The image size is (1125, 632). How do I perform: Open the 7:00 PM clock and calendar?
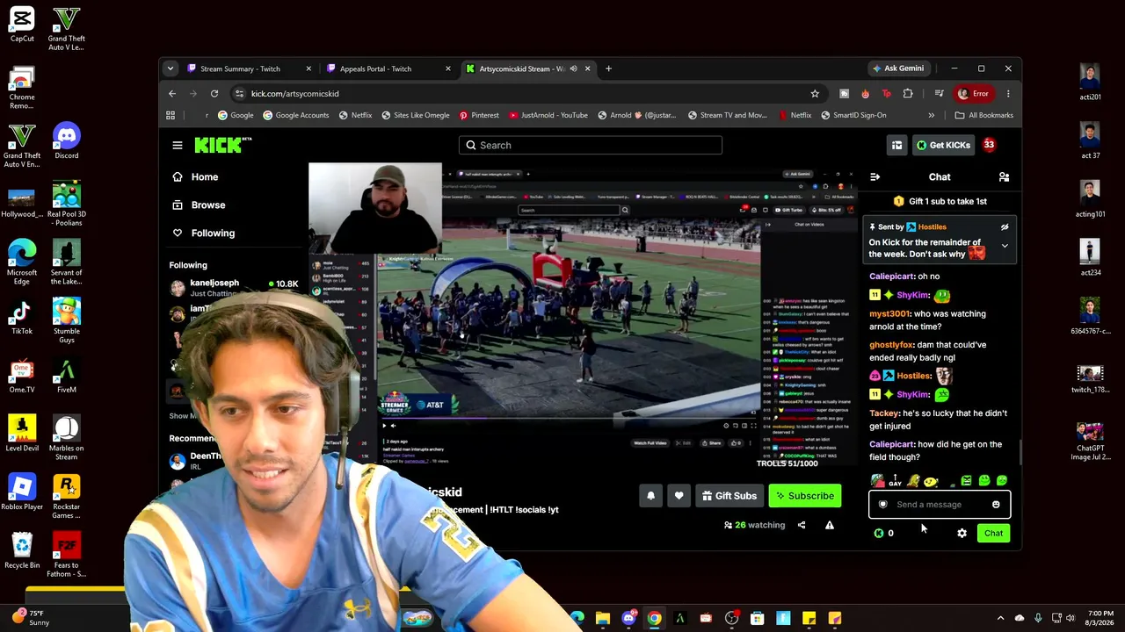click(x=1100, y=618)
